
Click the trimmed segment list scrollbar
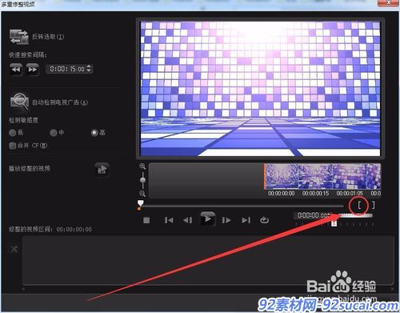pyautogui.click(x=208, y=289)
